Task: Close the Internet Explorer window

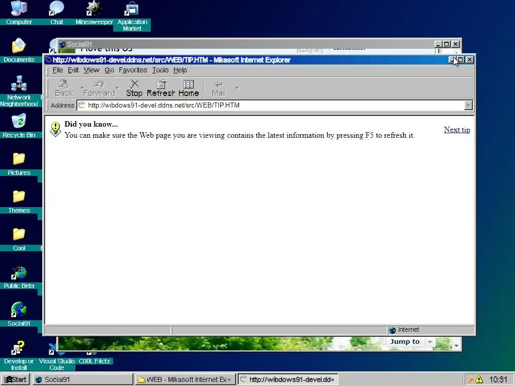Action: [x=470, y=60]
